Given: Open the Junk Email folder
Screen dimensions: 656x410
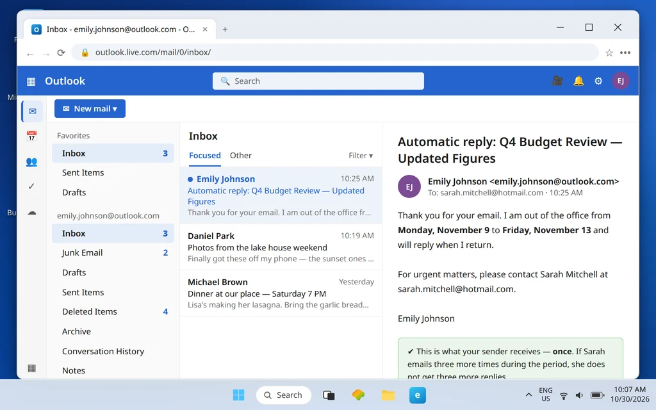Looking at the screenshot, I should [113, 252].
